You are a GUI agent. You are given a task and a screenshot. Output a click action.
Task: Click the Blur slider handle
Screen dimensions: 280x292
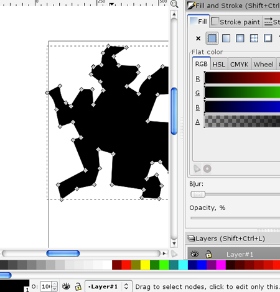click(198, 194)
